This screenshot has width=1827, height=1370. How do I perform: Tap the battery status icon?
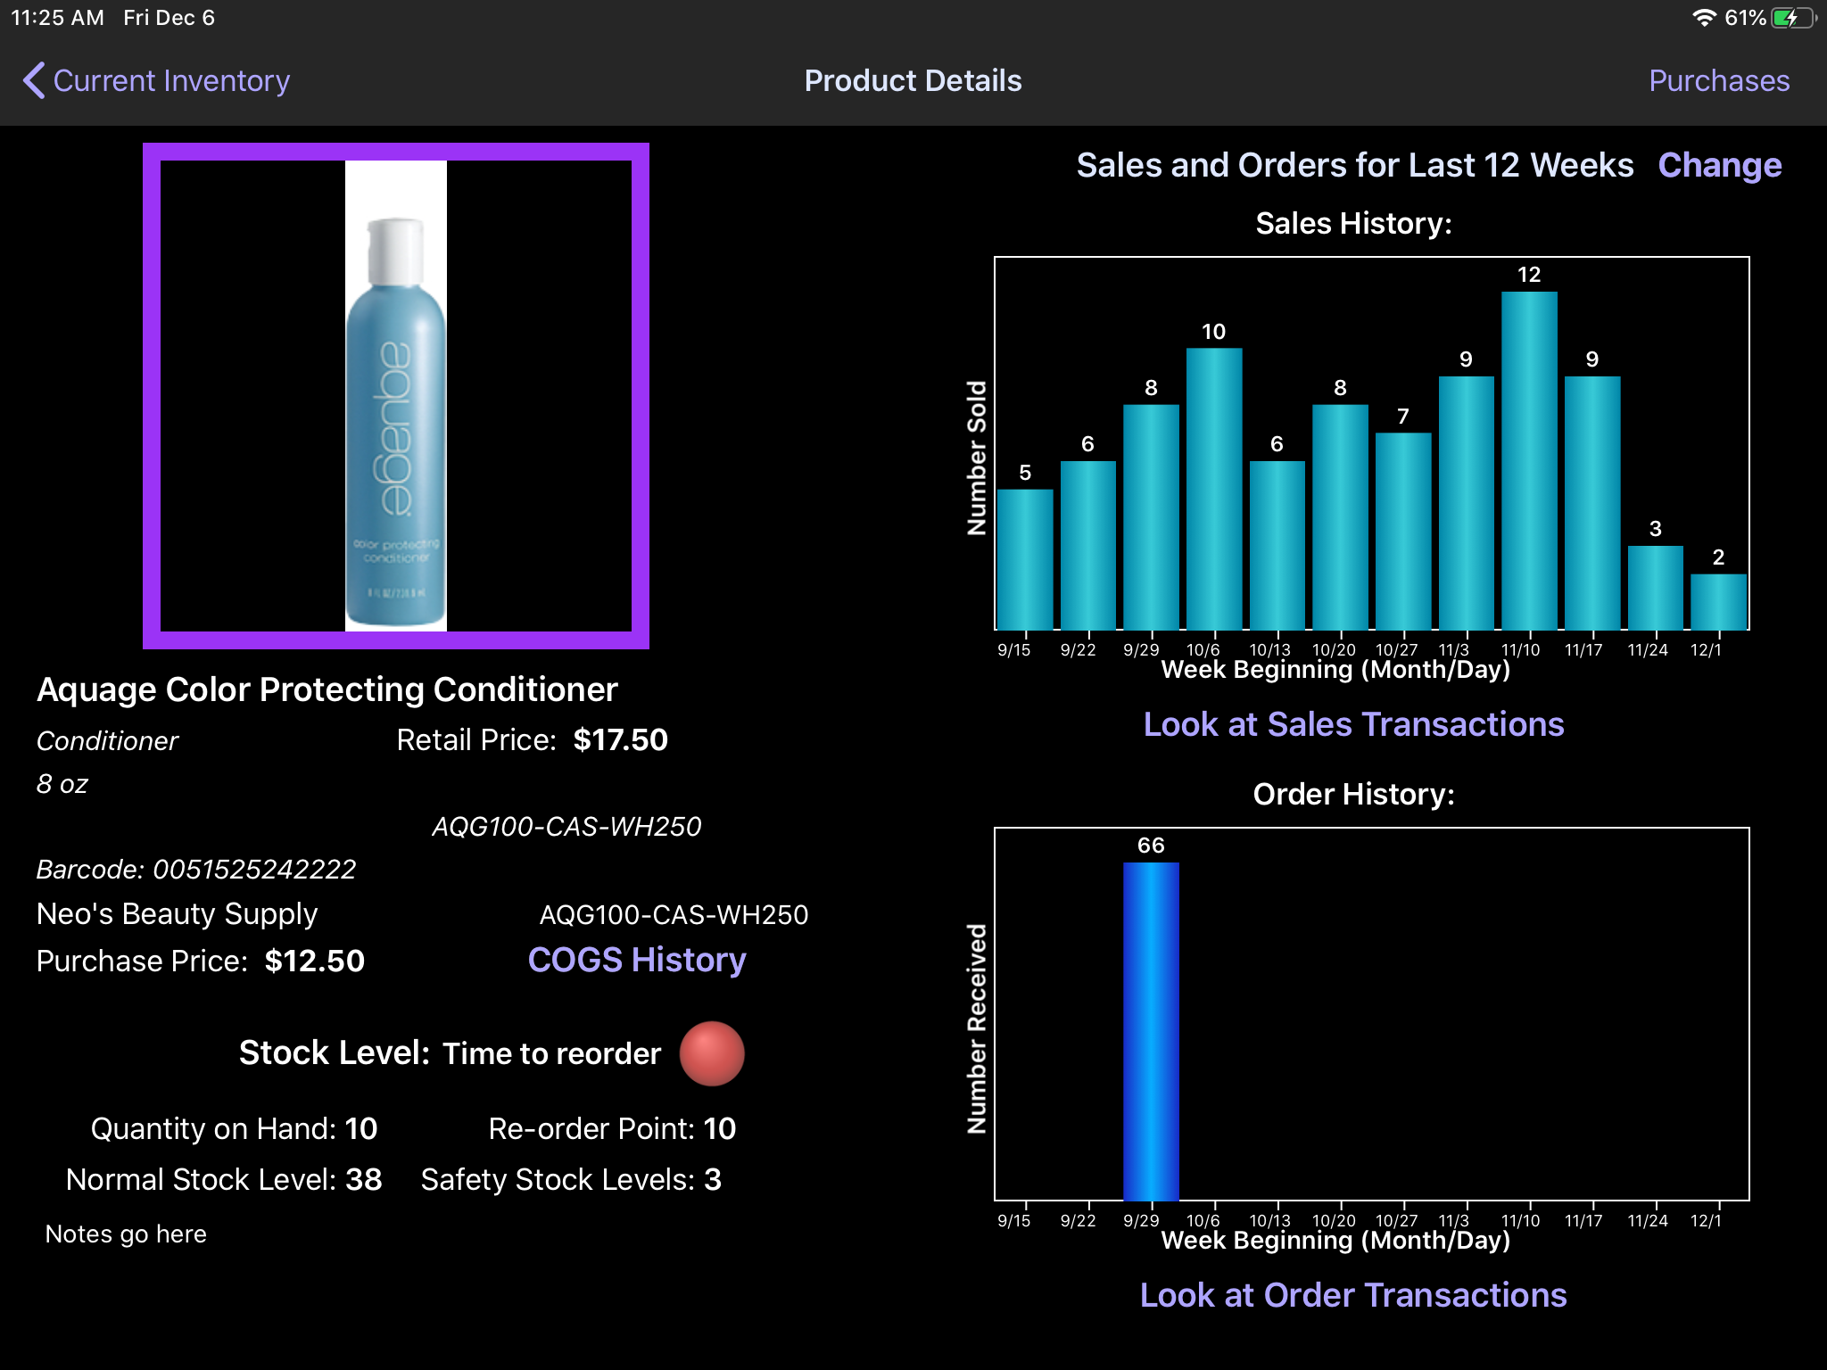(x=1793, y=18)
